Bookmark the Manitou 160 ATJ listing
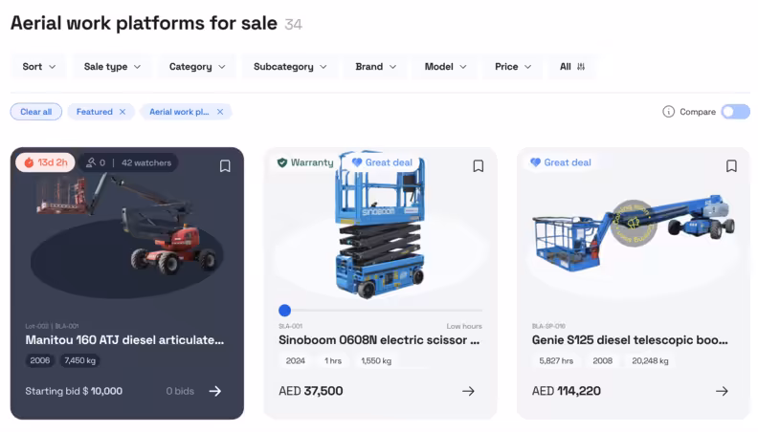 point(225,165)
